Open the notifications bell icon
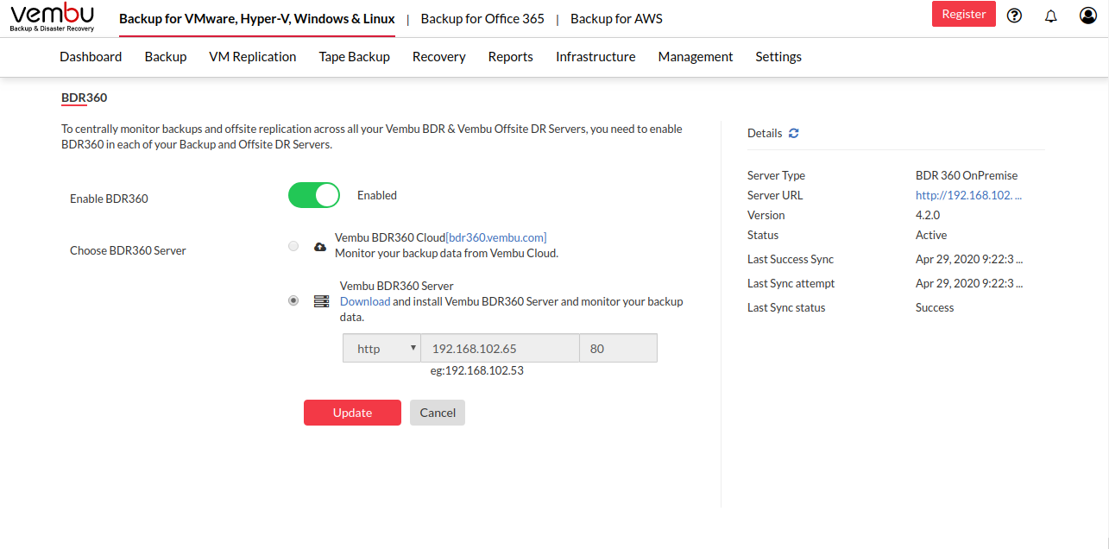 pos(1051,16)
